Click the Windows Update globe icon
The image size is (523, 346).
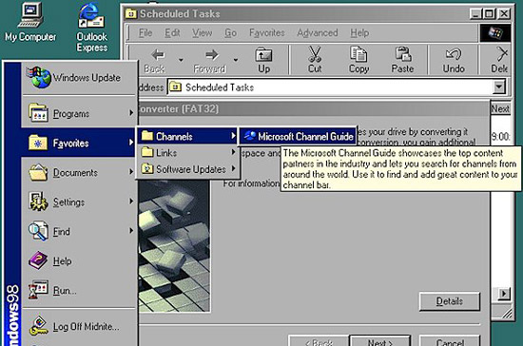(x=39, y=77)
